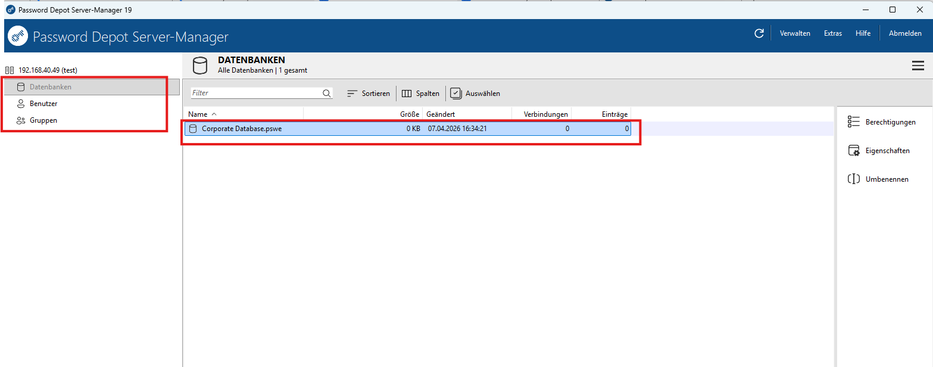The image size is (933, 367).
Task: Open the Extras menu
Action: pyautogui.click(x=833, y=33)
